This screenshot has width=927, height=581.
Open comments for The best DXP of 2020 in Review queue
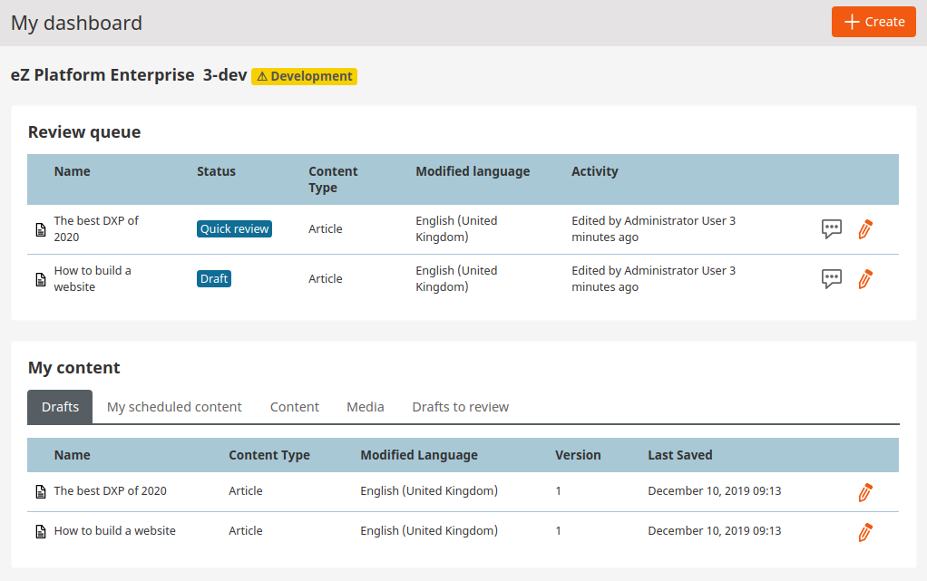(831, 228)
